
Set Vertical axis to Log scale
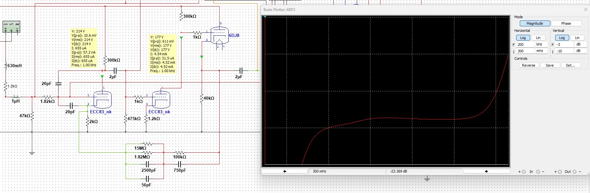[562, 38]
